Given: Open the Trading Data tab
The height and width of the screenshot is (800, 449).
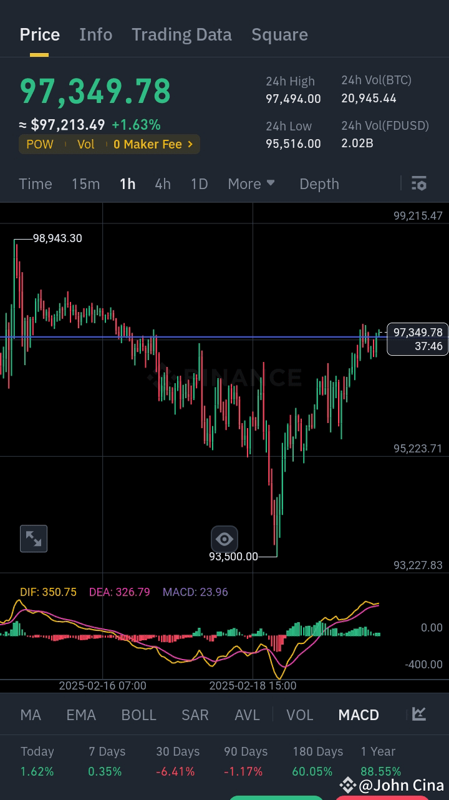Looking at the screenshot, I should [x=181, y=35].
